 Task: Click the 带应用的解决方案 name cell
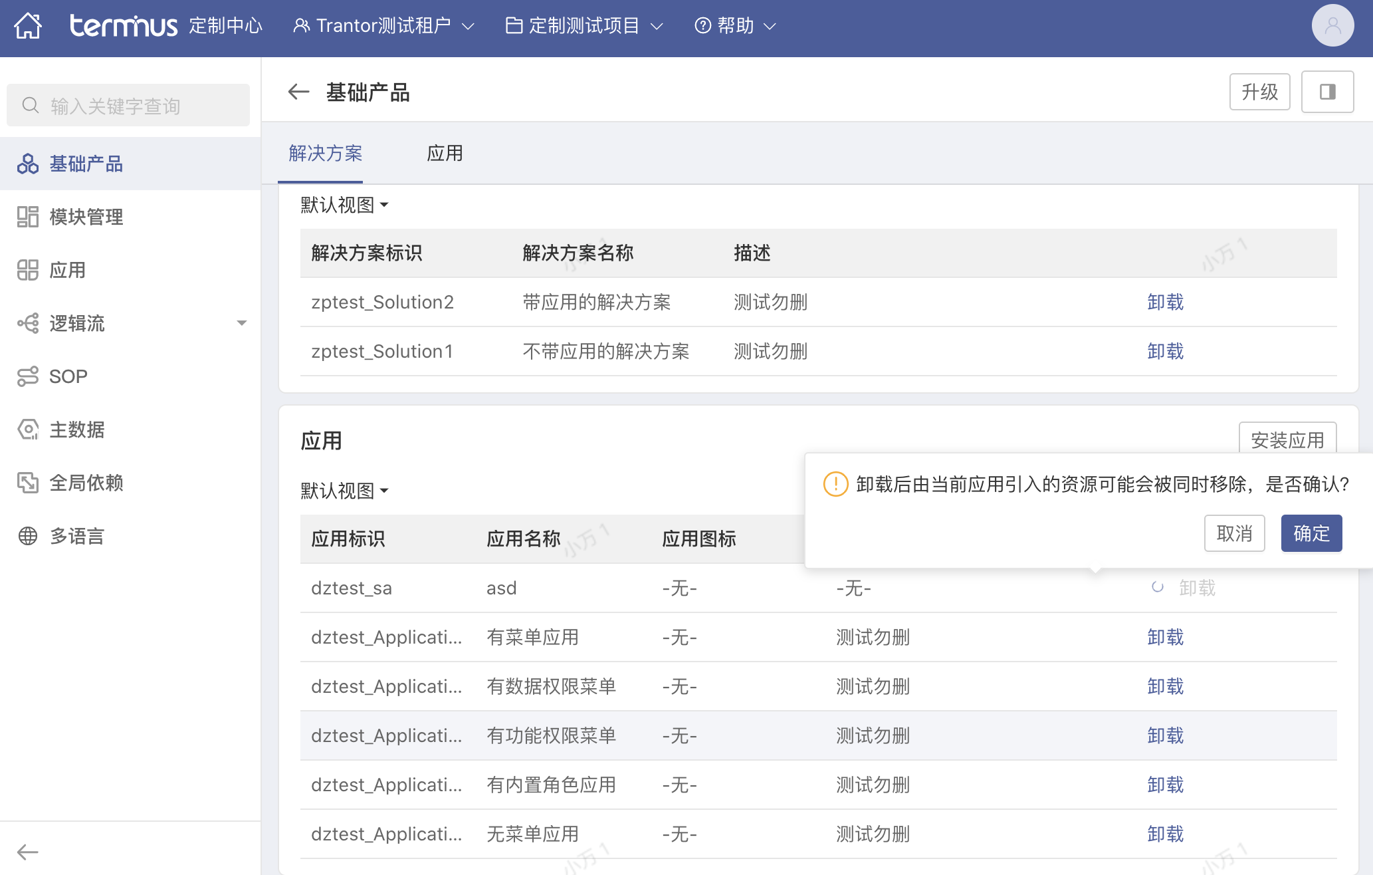[x=597, y=302]
